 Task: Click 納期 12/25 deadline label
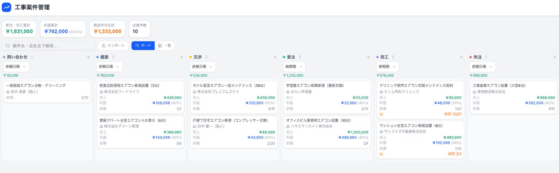(x=453, y=114)
